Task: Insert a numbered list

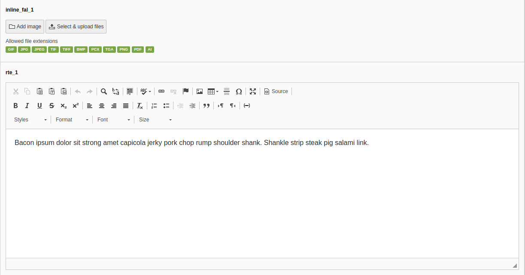Action: [x=154, y=106]
